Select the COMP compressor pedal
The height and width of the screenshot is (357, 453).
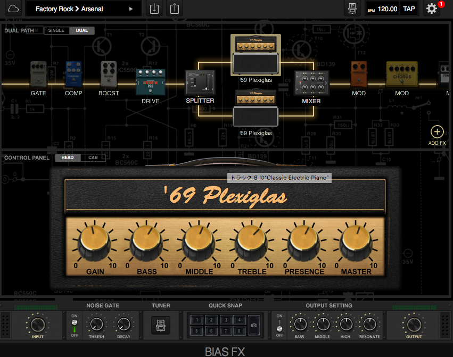pos(73,74)
